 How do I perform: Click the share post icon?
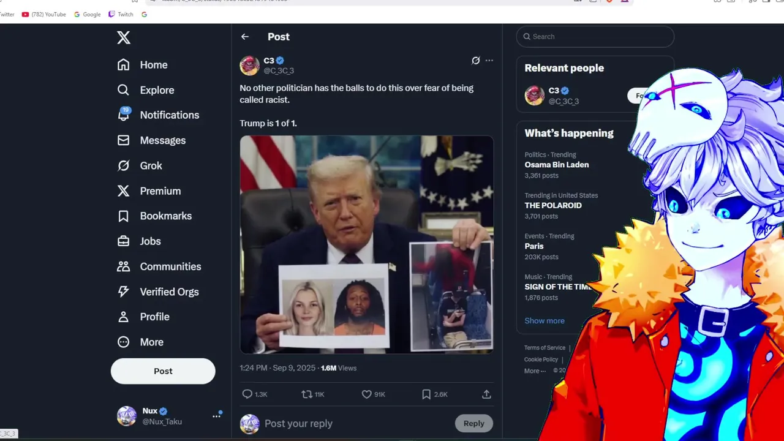[486, 394]
